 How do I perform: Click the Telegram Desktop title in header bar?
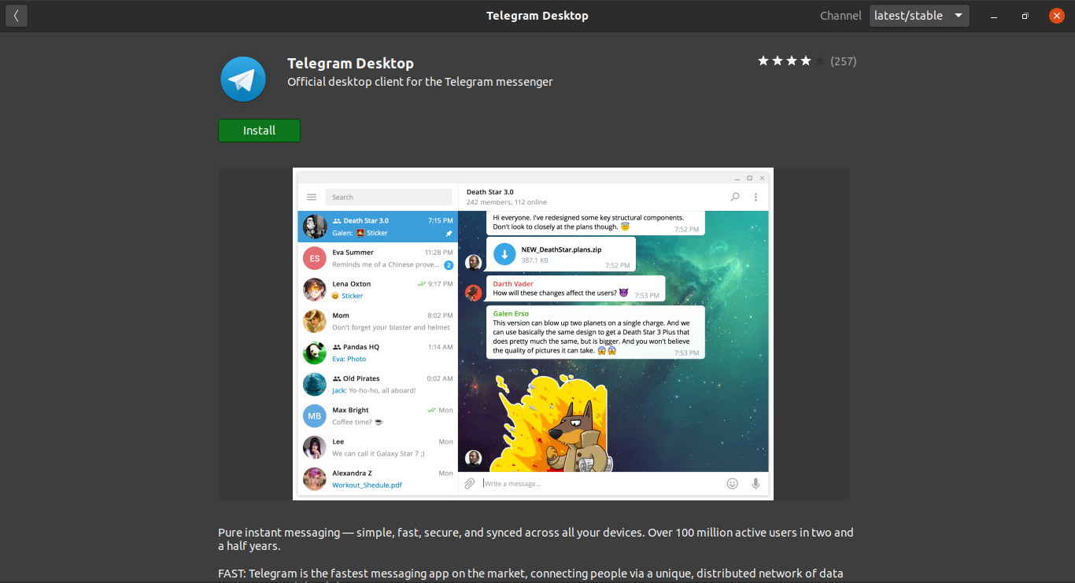pyautogui.click(x=537, y=16)
